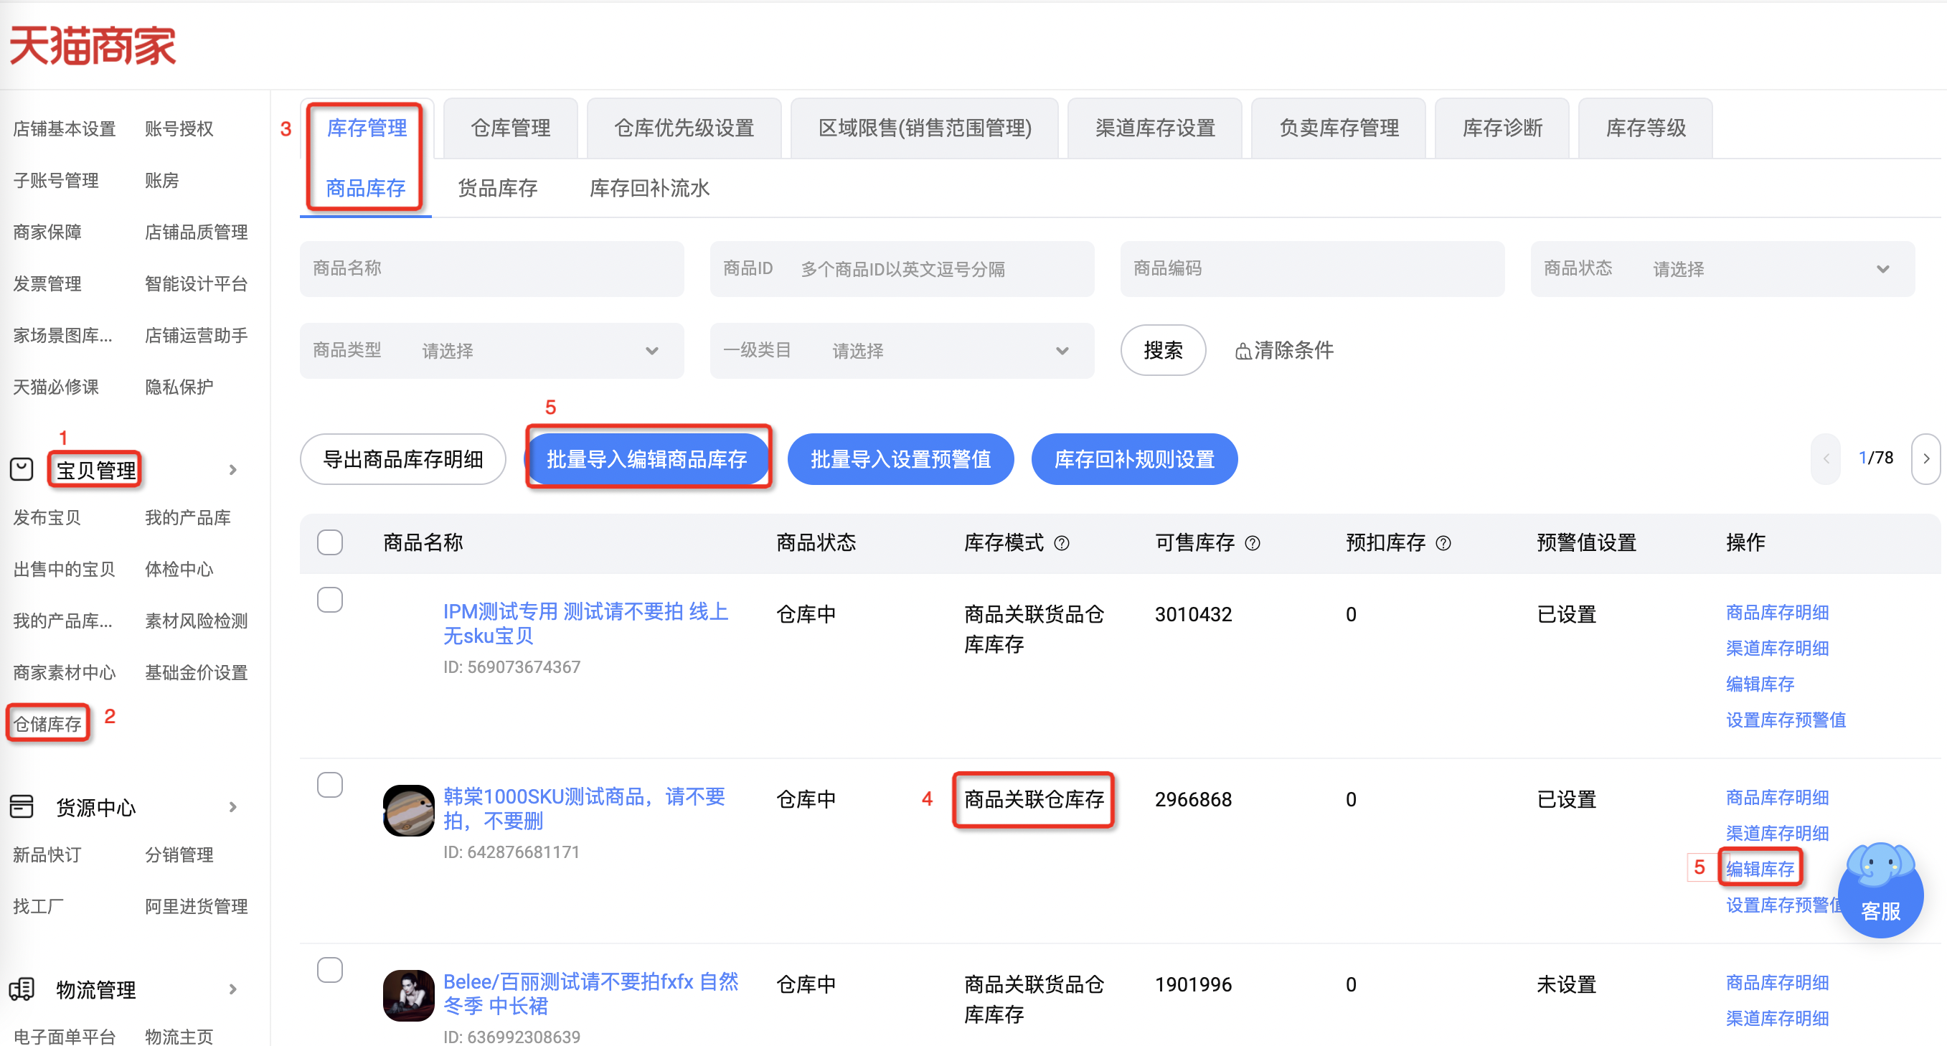Select the 商品库存 sub-tab
Screen dimensions: 1947x1046
366,188
